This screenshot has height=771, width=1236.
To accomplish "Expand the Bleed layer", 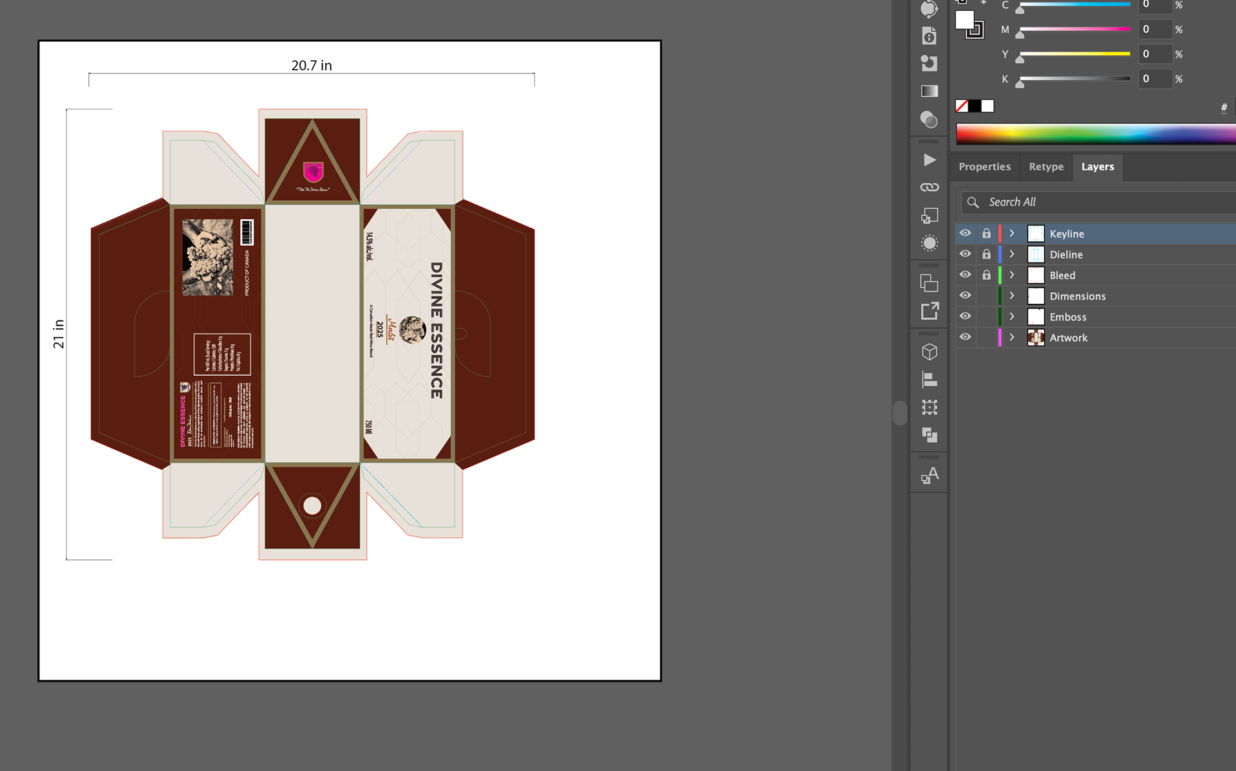I will pos(1012,275).
